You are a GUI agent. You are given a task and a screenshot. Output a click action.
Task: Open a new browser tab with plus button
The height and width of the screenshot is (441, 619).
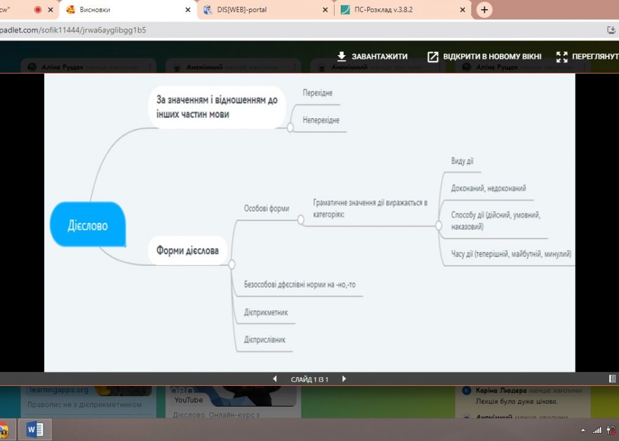[484, 10]
